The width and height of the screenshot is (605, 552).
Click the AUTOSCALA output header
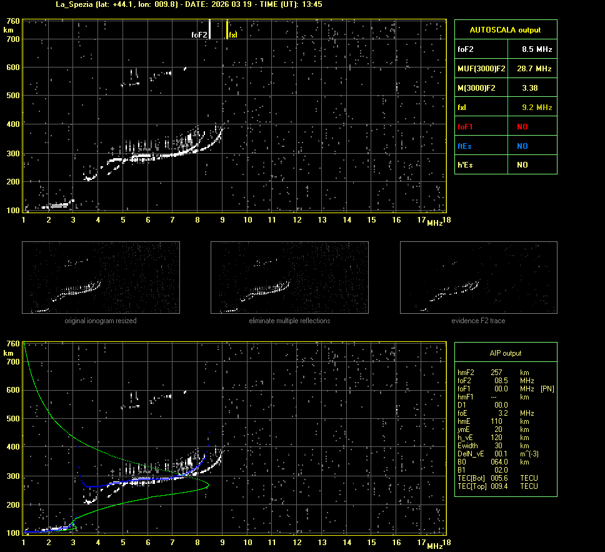coord(505,29)
